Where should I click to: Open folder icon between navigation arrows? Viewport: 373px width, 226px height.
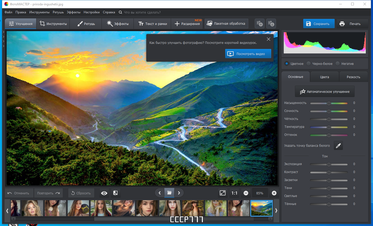[x=169, y=193]
